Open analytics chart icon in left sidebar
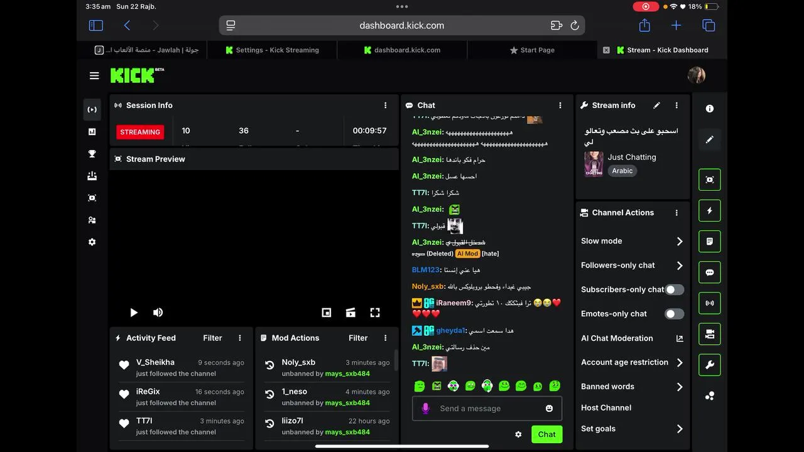This screenshot has width=804, height=452. click(92, 132)
